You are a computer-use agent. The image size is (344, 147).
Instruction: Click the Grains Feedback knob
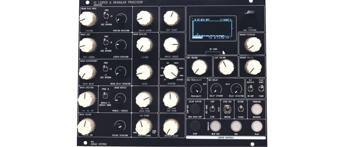click(253, 45)
